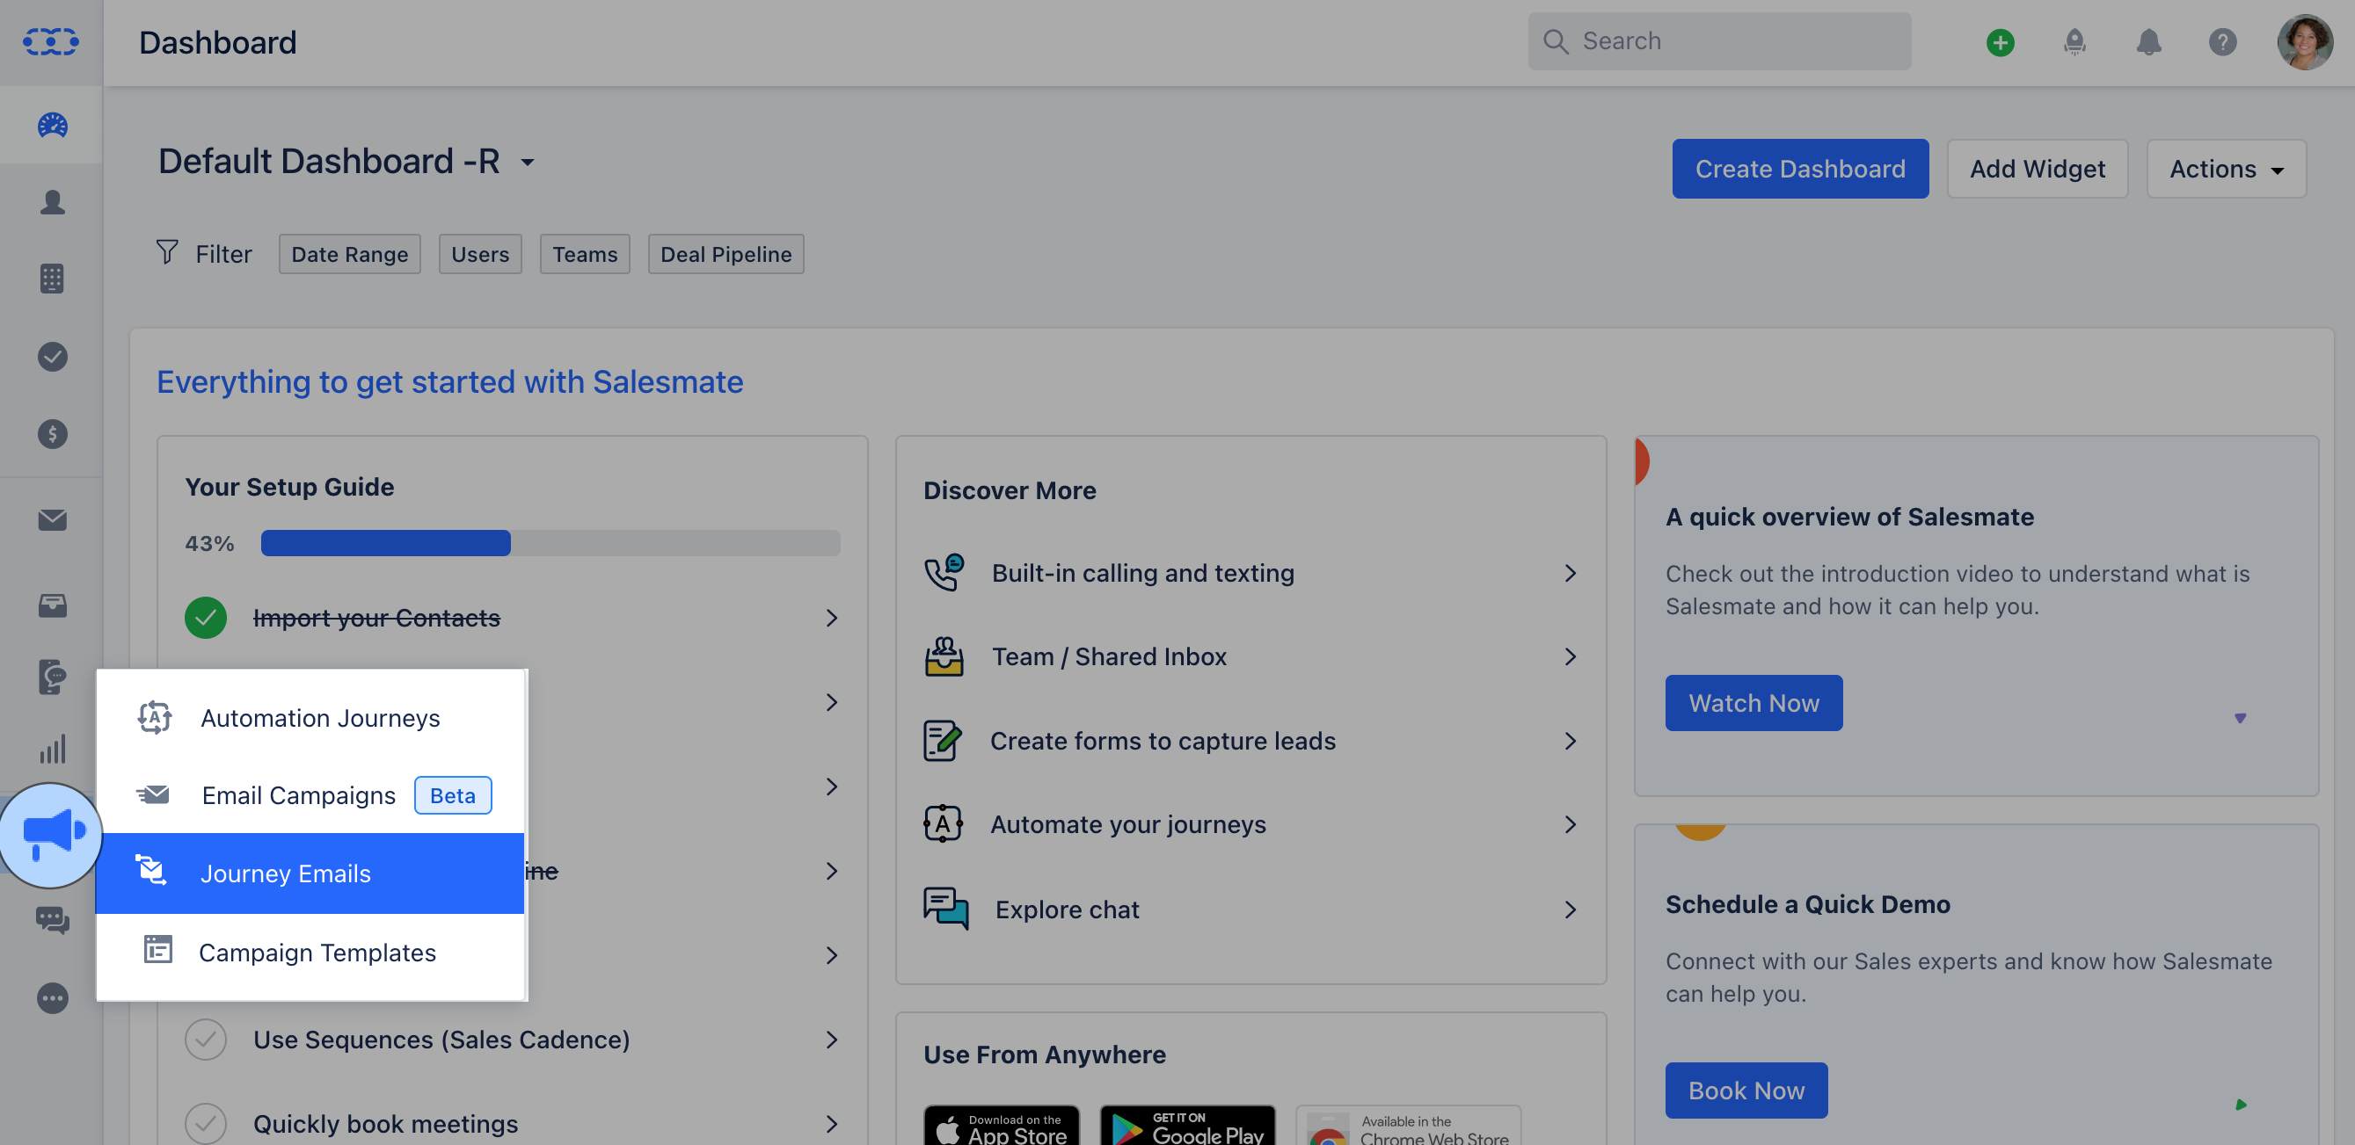
Task: Open the Email envelope sidebar icon
Action: pyautogui.click(x=52, y=520)
